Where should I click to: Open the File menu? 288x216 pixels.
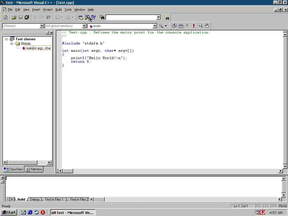10,10
